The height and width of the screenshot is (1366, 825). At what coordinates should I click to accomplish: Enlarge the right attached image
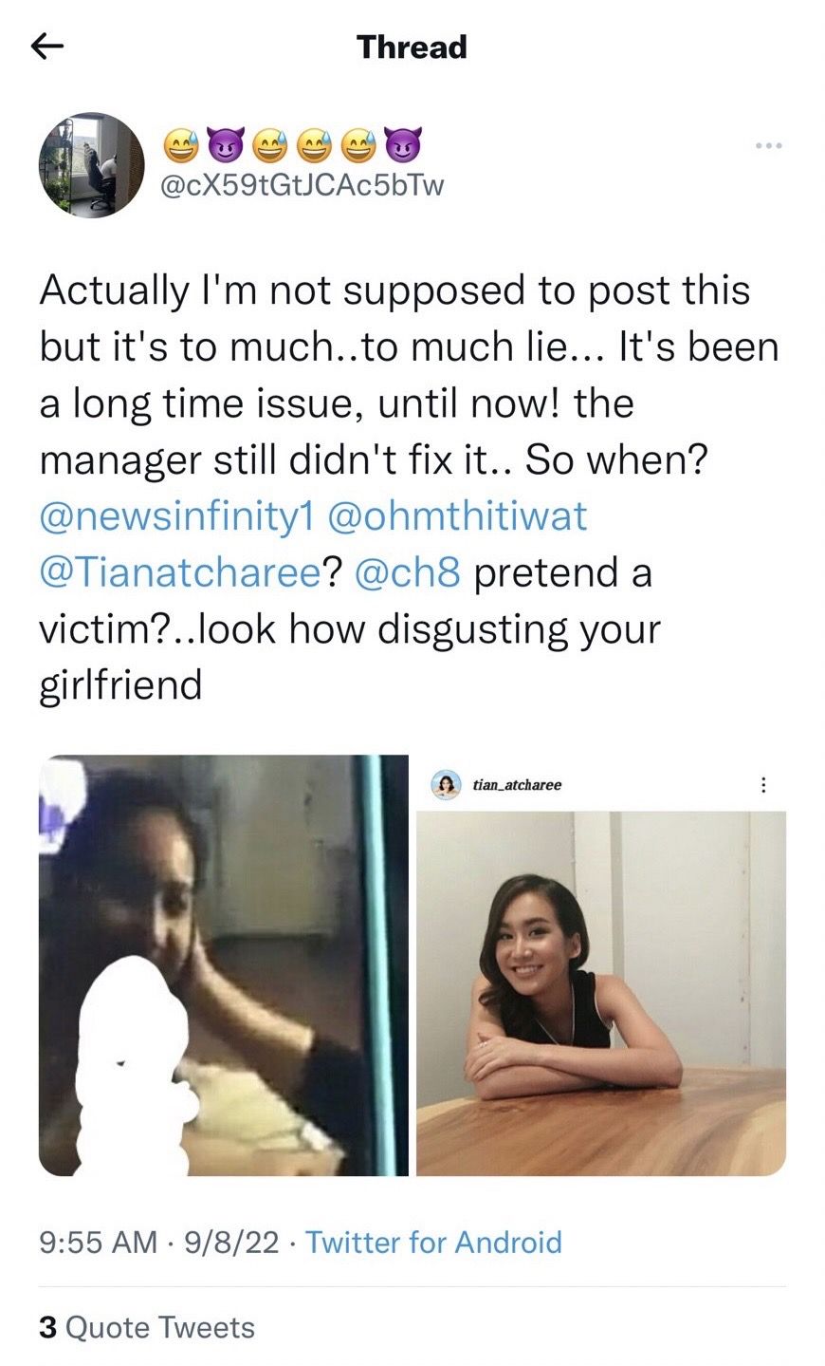tap(601, 987)
